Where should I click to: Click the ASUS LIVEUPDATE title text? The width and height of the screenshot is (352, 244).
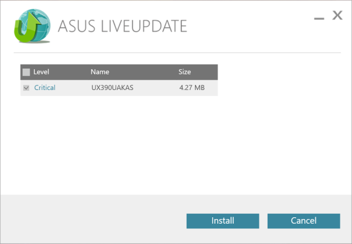point(122,26)
